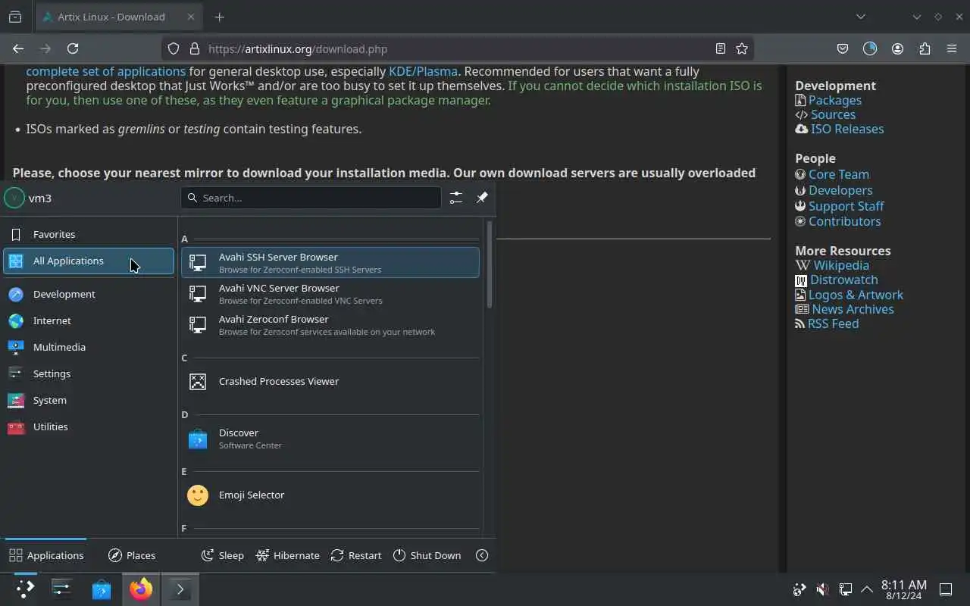Open the Sources link
The width and height of the screenshot is (970, 606).
(833, 114)
